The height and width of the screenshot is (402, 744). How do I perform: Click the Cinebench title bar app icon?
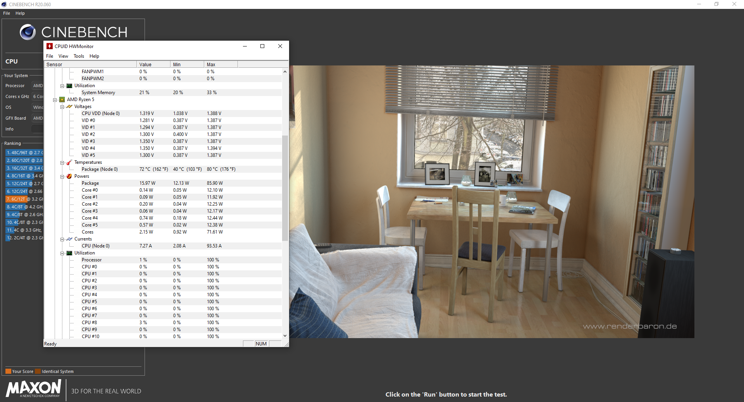point(4,4)
